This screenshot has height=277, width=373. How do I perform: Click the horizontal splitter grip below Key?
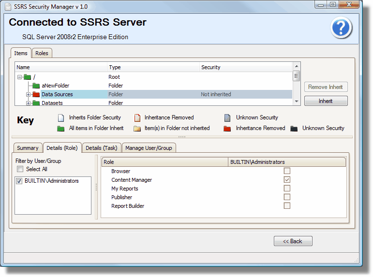(x=182, y=137)
